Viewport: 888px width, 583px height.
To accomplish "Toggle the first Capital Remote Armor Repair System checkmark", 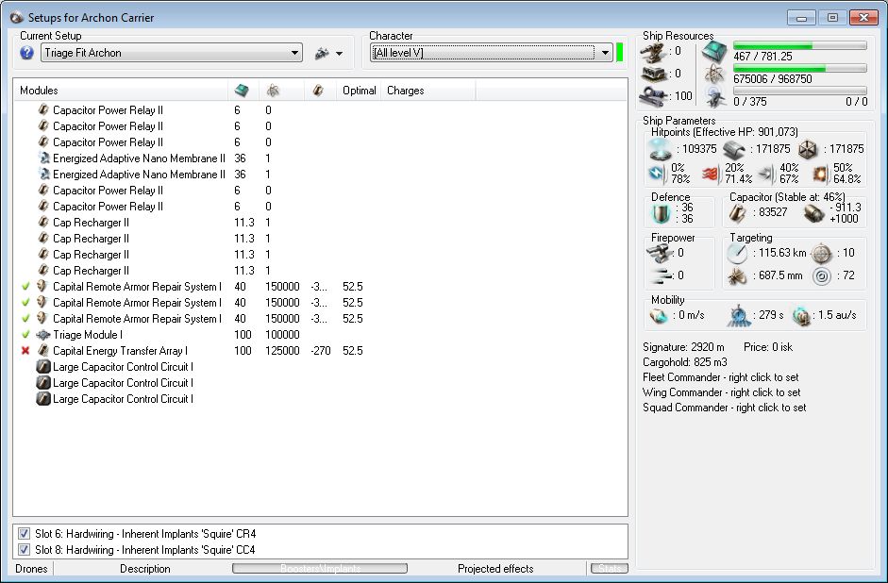I will tap(25, 287).
